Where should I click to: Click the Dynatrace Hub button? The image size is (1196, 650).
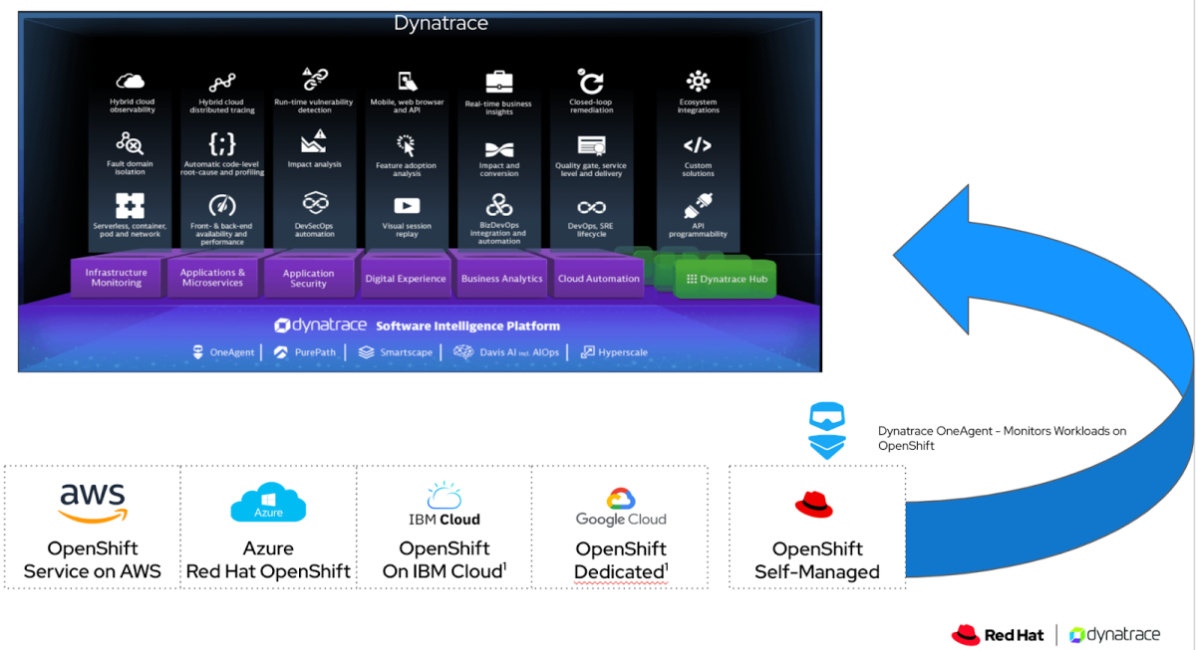(x=729, y=278)
